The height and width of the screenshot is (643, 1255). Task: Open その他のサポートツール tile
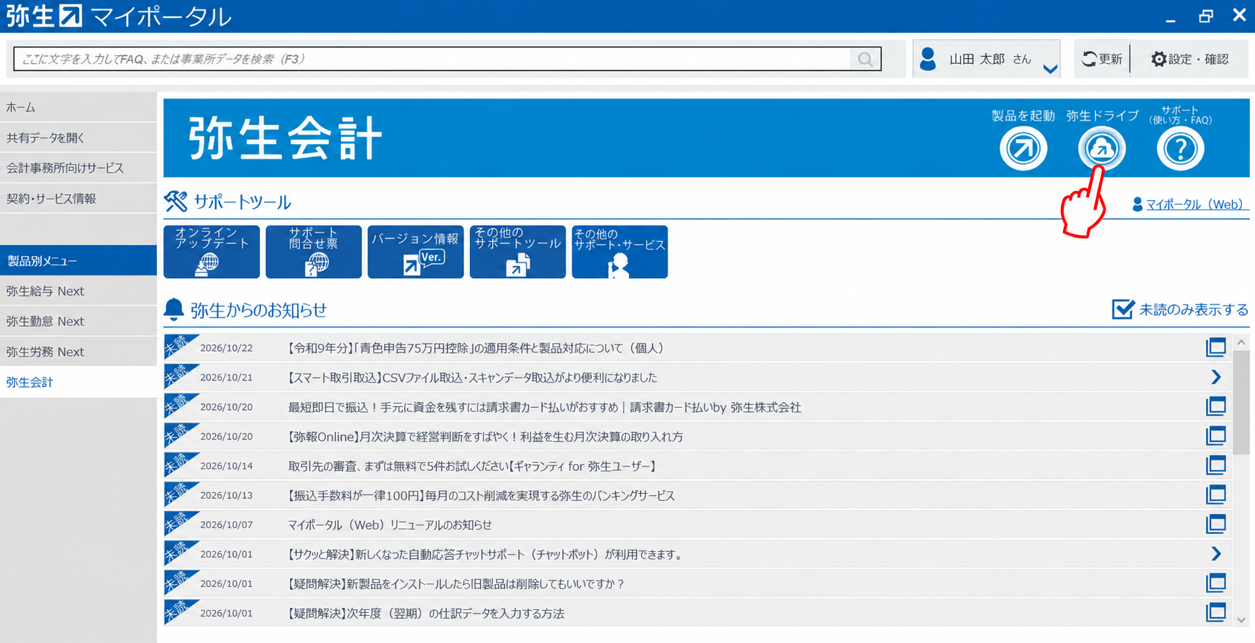pyautogui.click(x=518, y=252)
